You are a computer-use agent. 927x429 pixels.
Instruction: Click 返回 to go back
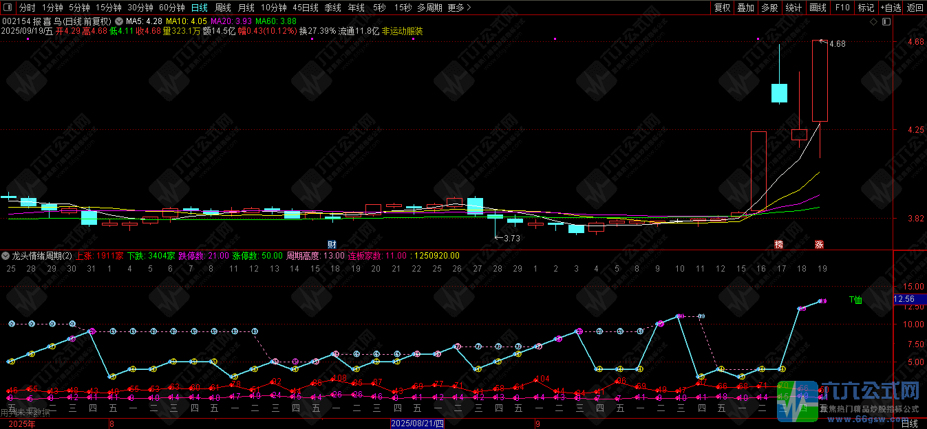point(915,8)
